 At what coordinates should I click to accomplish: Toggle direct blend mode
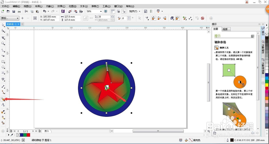[x=154, y=18]
